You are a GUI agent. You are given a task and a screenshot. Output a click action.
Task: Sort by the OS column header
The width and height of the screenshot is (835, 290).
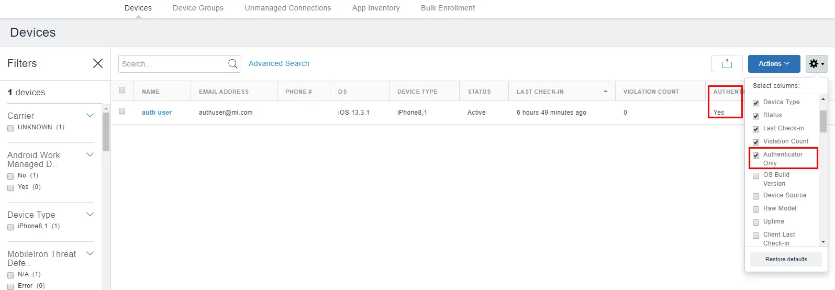pos(342,92)
